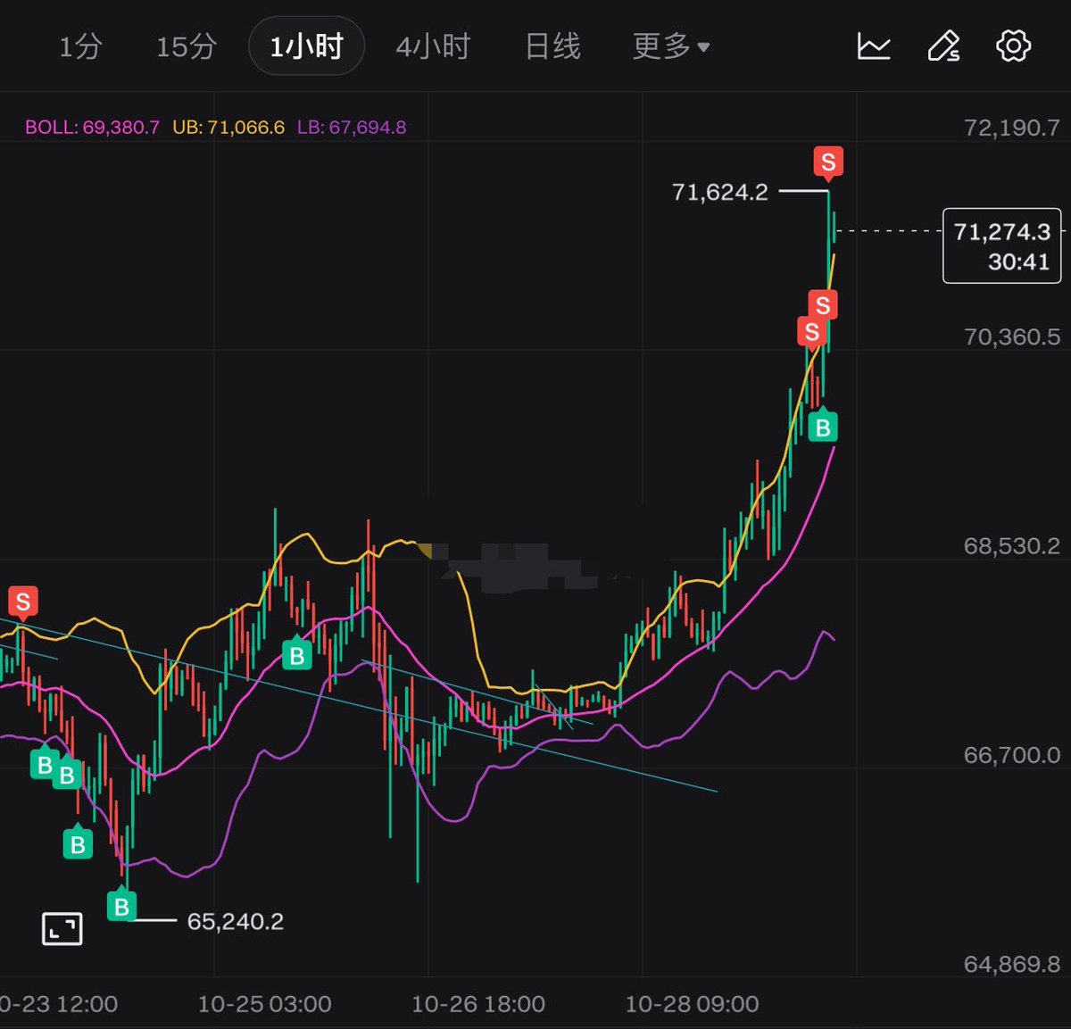The height and width of the screenshot is (1029, 1071).
Task: Tap the red S marker at far left
Action: pyautogui.click(x=23, y=602)
